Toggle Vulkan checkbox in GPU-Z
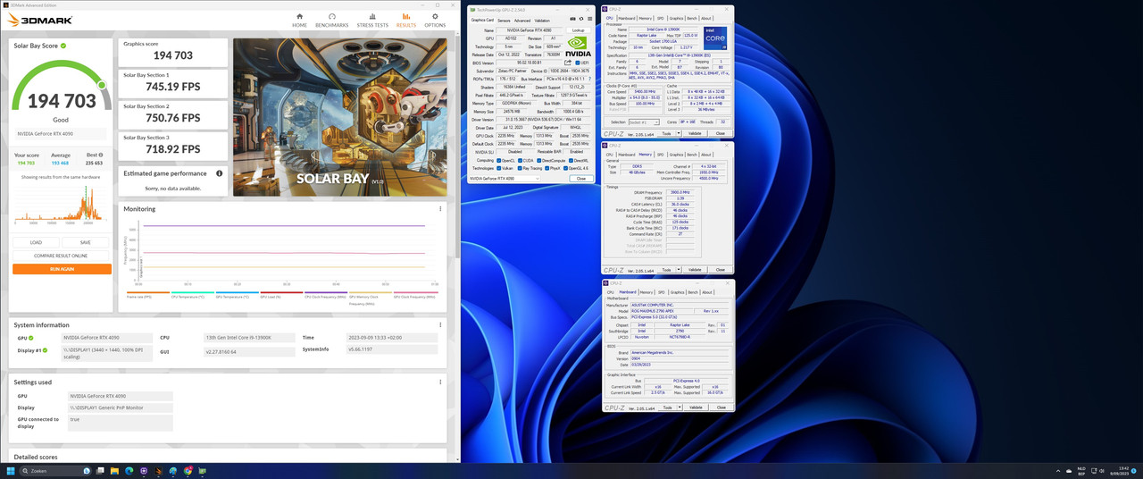This screenshot has width=1143, height=479. (499, 168)
